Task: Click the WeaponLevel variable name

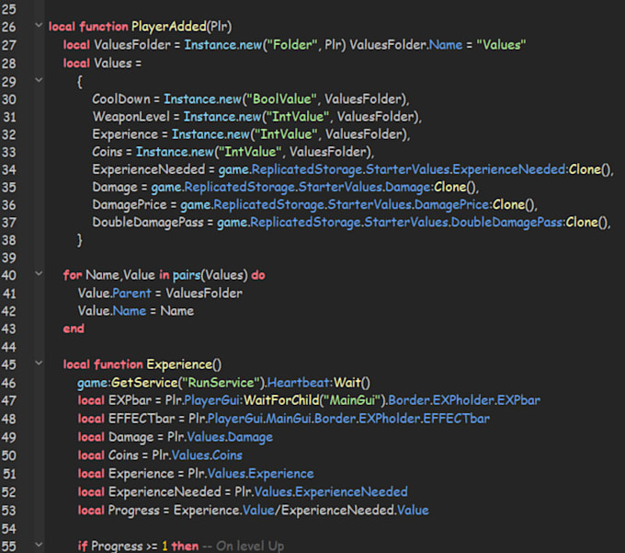Action: pos(131,117)
